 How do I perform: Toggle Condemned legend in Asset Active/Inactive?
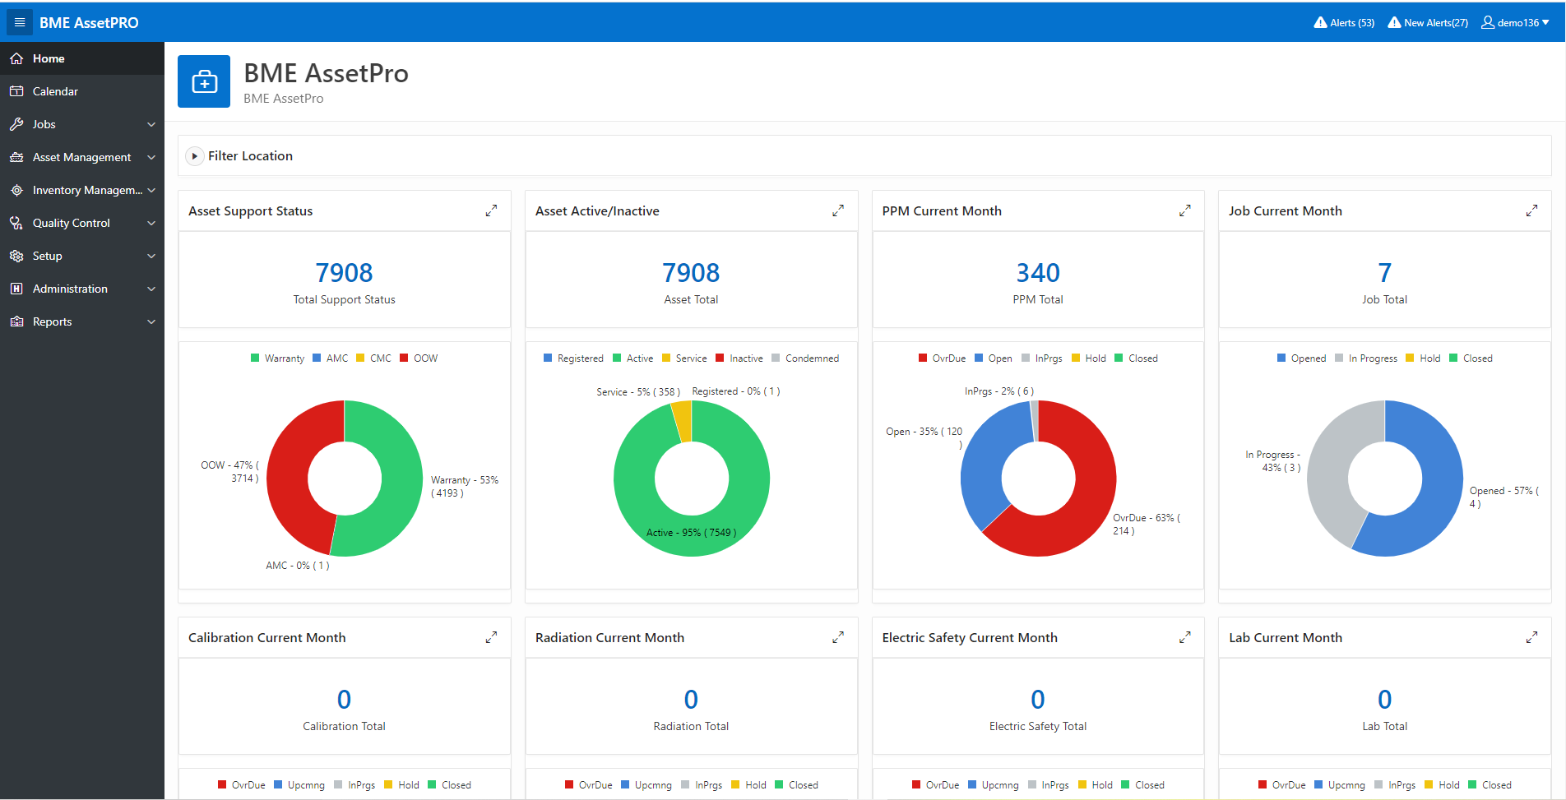pos(805,358)
